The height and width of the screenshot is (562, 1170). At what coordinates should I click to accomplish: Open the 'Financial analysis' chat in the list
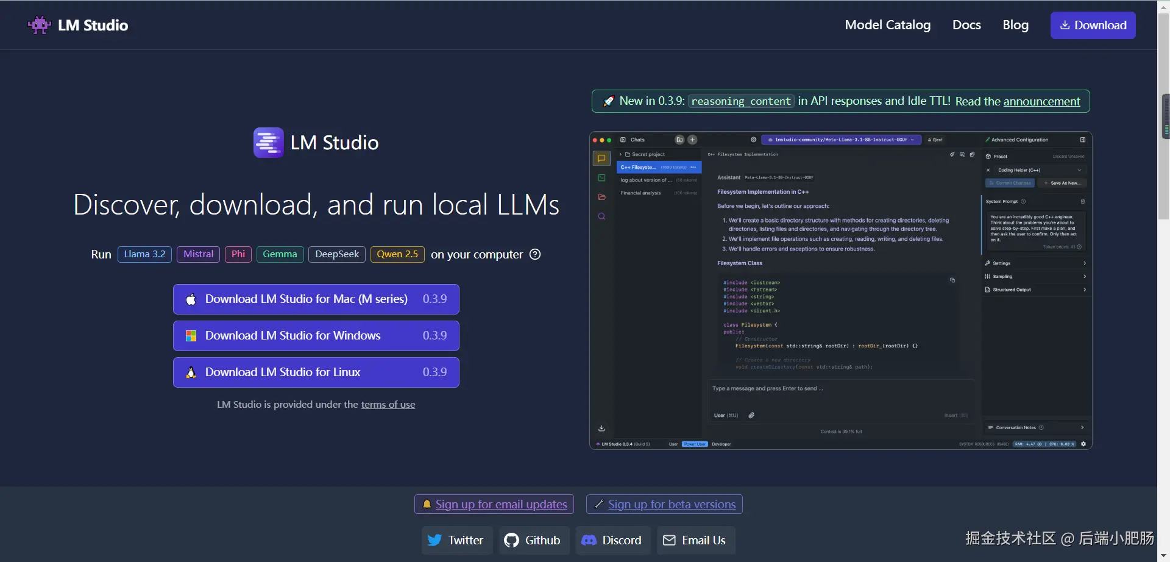[x=658, y=193]
